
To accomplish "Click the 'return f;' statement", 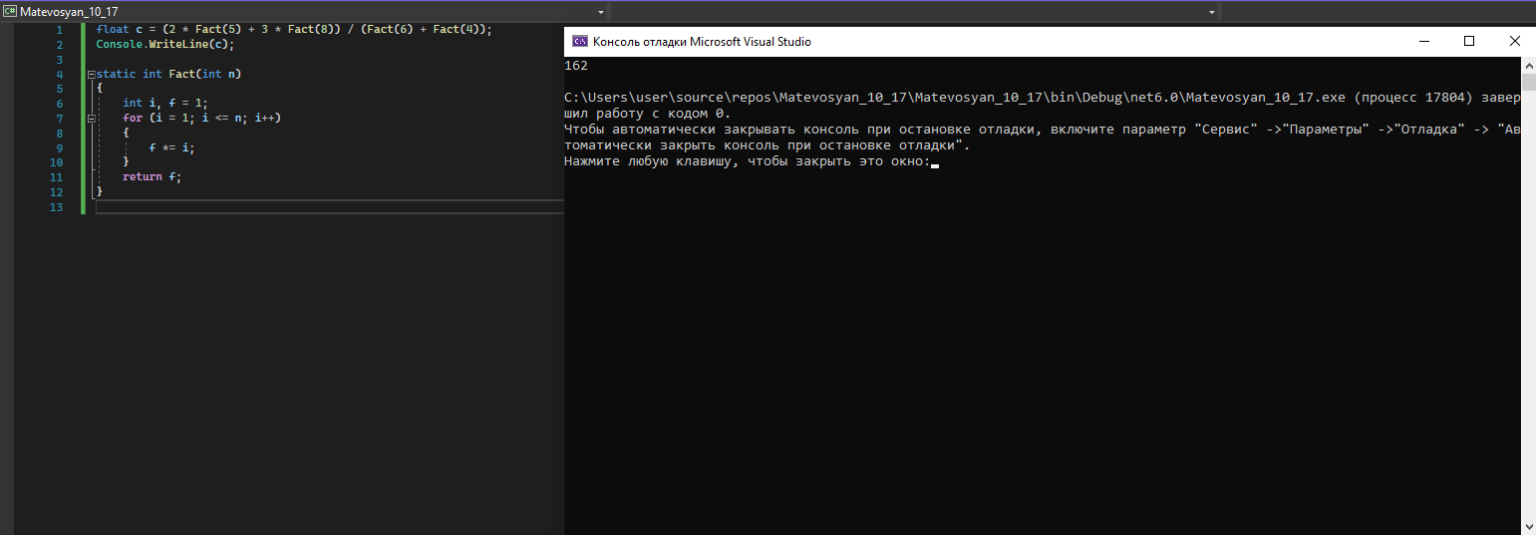I will click(153, 177).
